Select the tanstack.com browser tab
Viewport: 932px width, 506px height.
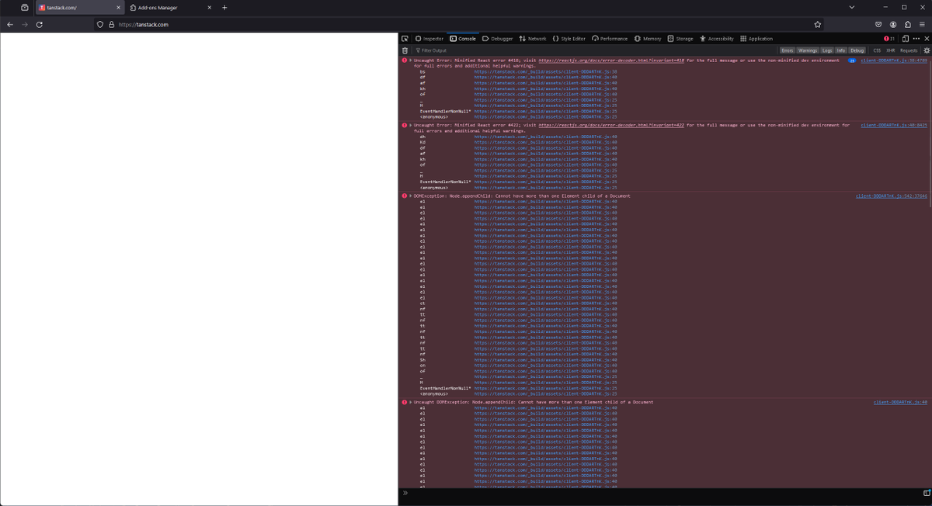pyautogui.click(x=79, y=8)
